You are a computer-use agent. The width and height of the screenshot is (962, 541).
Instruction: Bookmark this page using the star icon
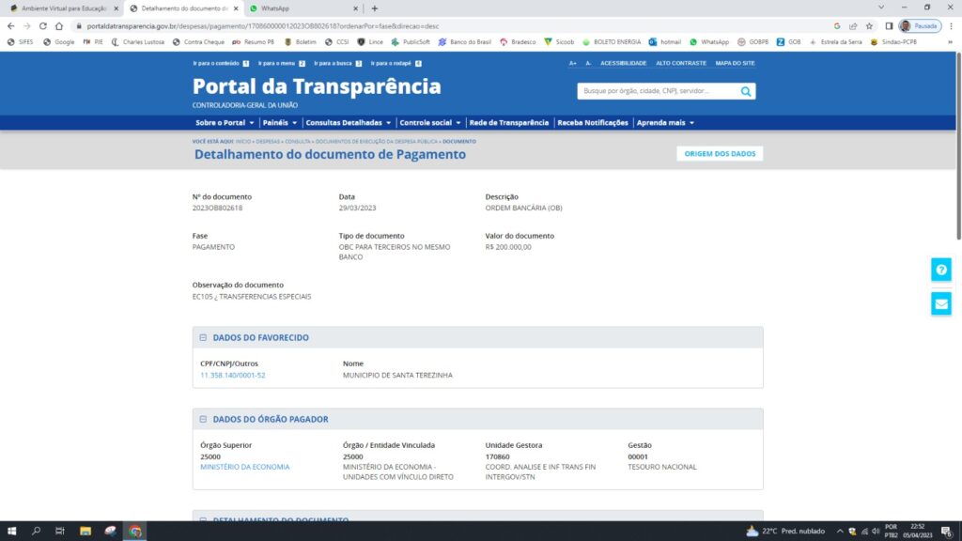869,26
